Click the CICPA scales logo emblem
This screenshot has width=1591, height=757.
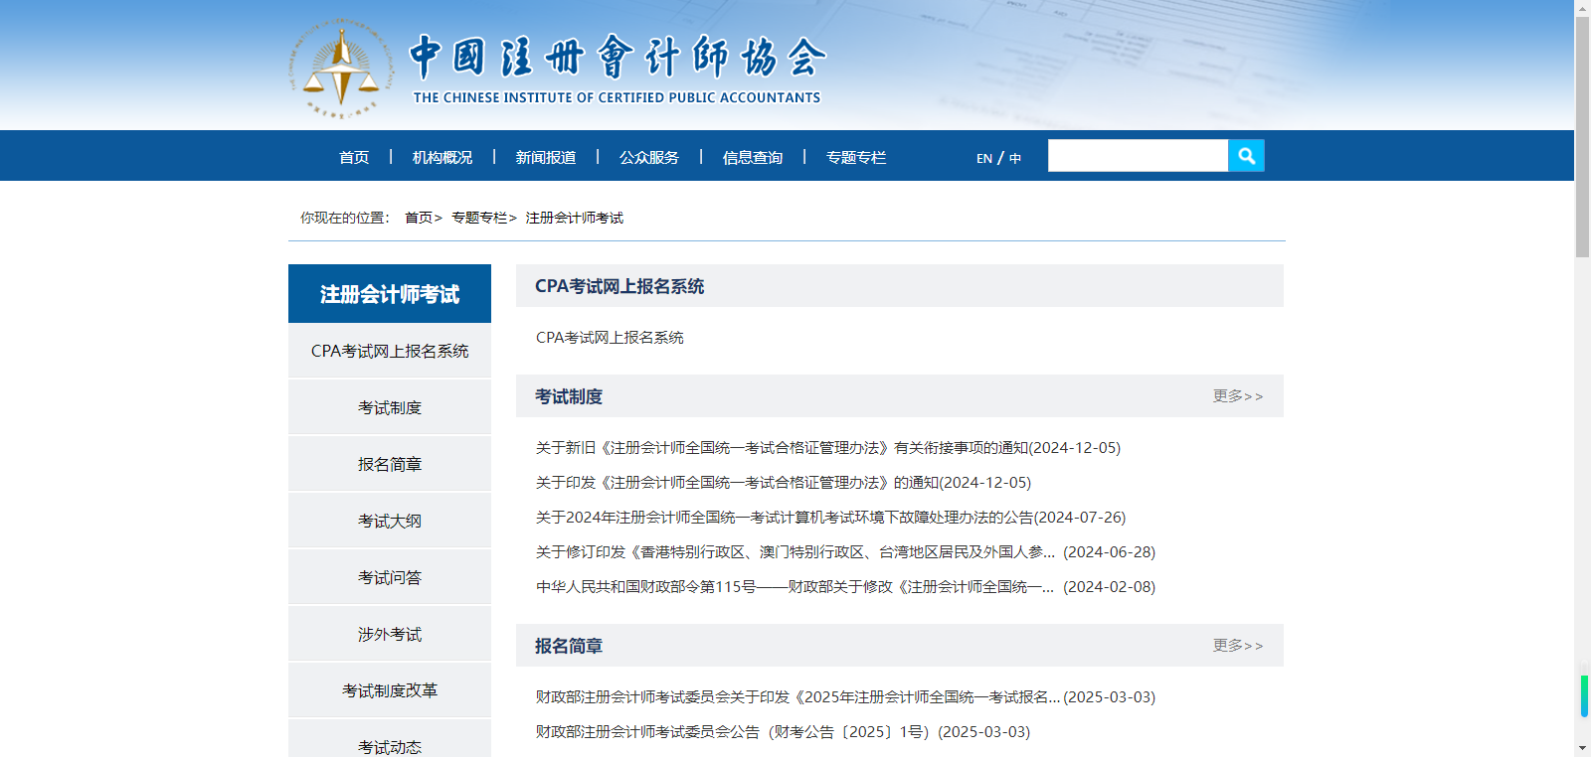tap(341, 69)
